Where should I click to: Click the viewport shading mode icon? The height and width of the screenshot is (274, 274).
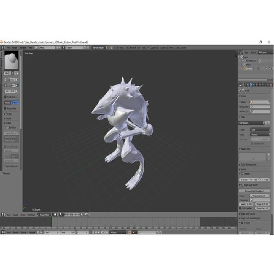pyautogui.click(x=56, y=215)
